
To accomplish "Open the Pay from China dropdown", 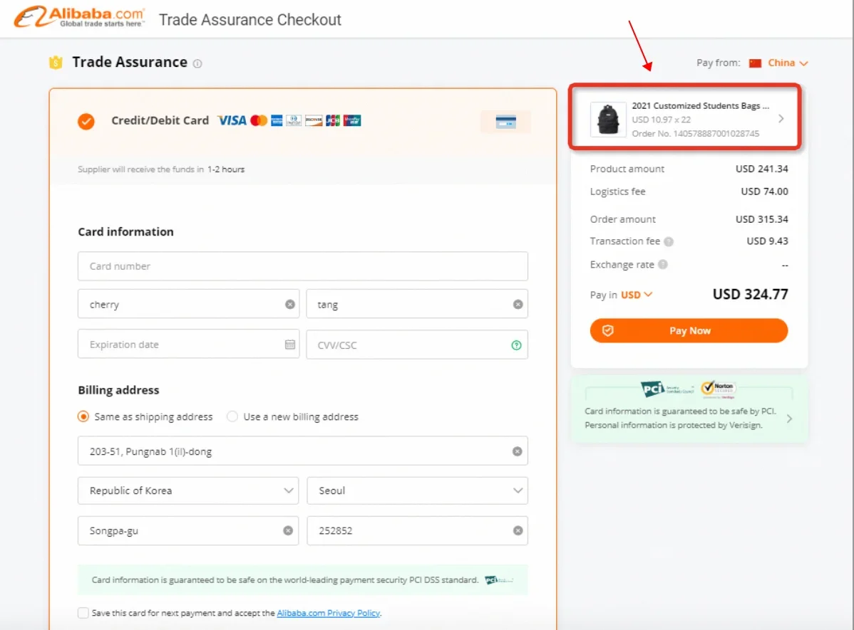I will 783,63.
